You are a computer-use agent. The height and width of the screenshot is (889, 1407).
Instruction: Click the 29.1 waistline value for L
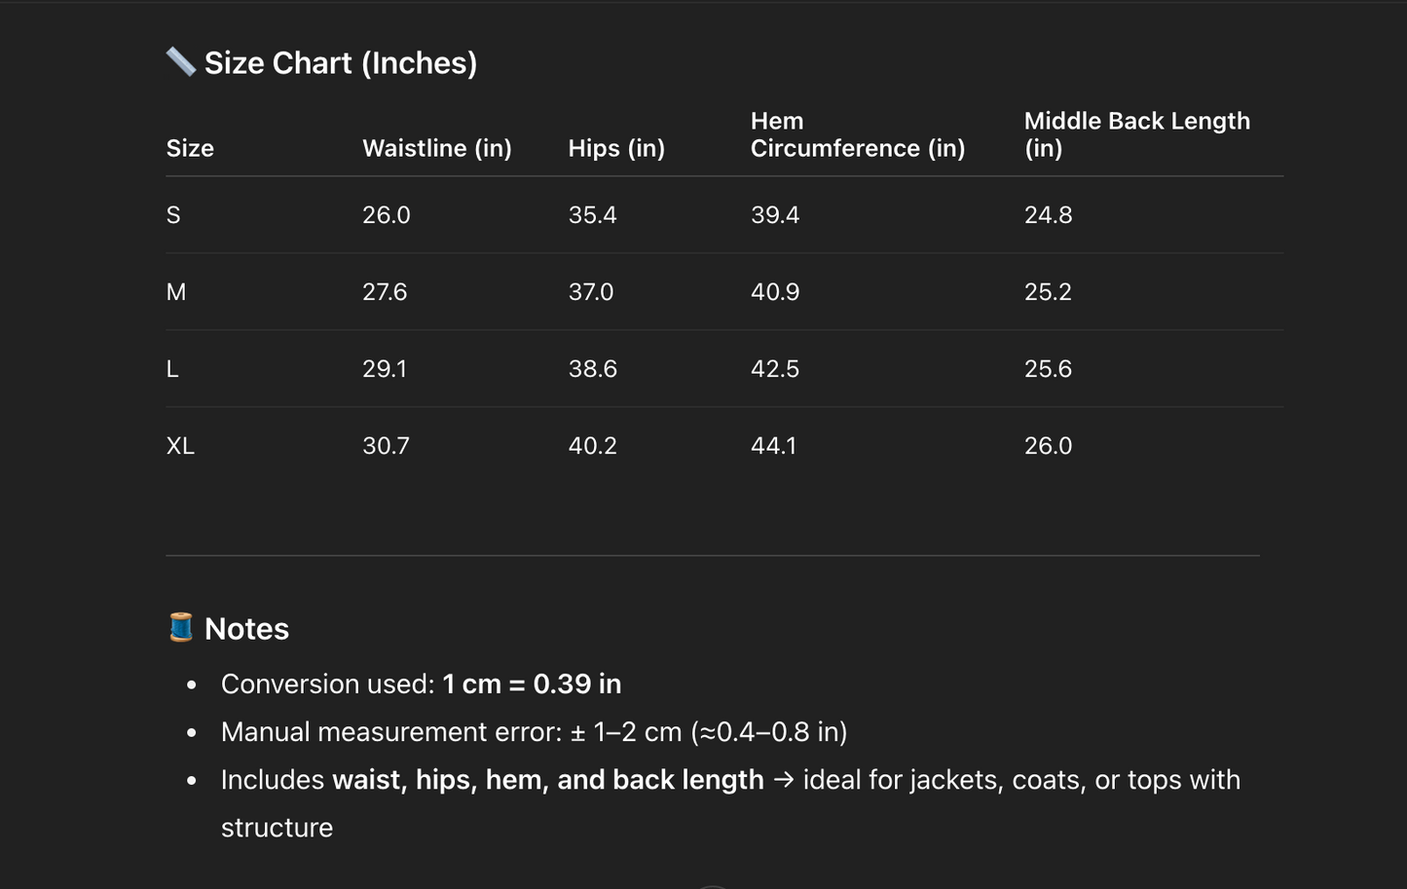(x=385, y=369)
